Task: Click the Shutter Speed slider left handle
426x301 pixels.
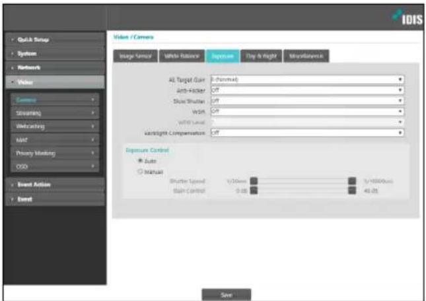Action: (254, 181)
